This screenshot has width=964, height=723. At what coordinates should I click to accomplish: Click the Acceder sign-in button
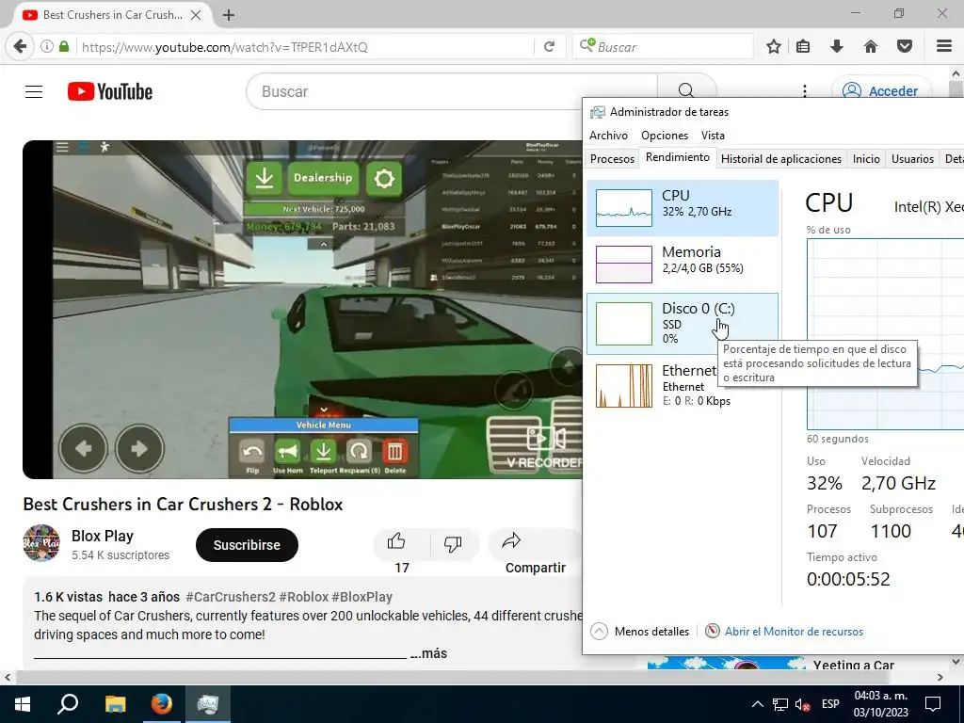point(881,91)
